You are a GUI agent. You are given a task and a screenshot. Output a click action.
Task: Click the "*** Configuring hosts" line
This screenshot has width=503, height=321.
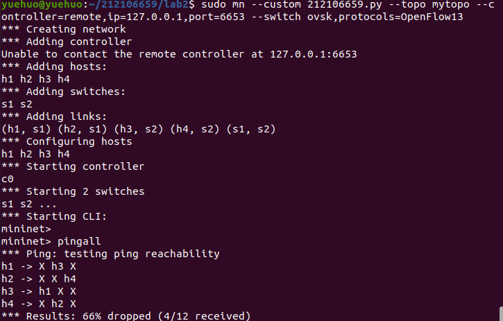tap(67, 141)
